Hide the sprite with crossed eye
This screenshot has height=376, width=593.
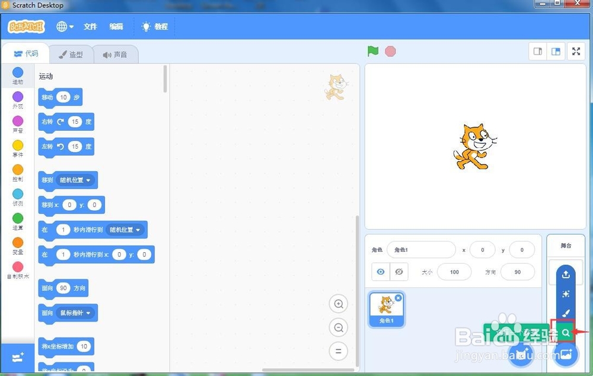[x=399, y=272]
